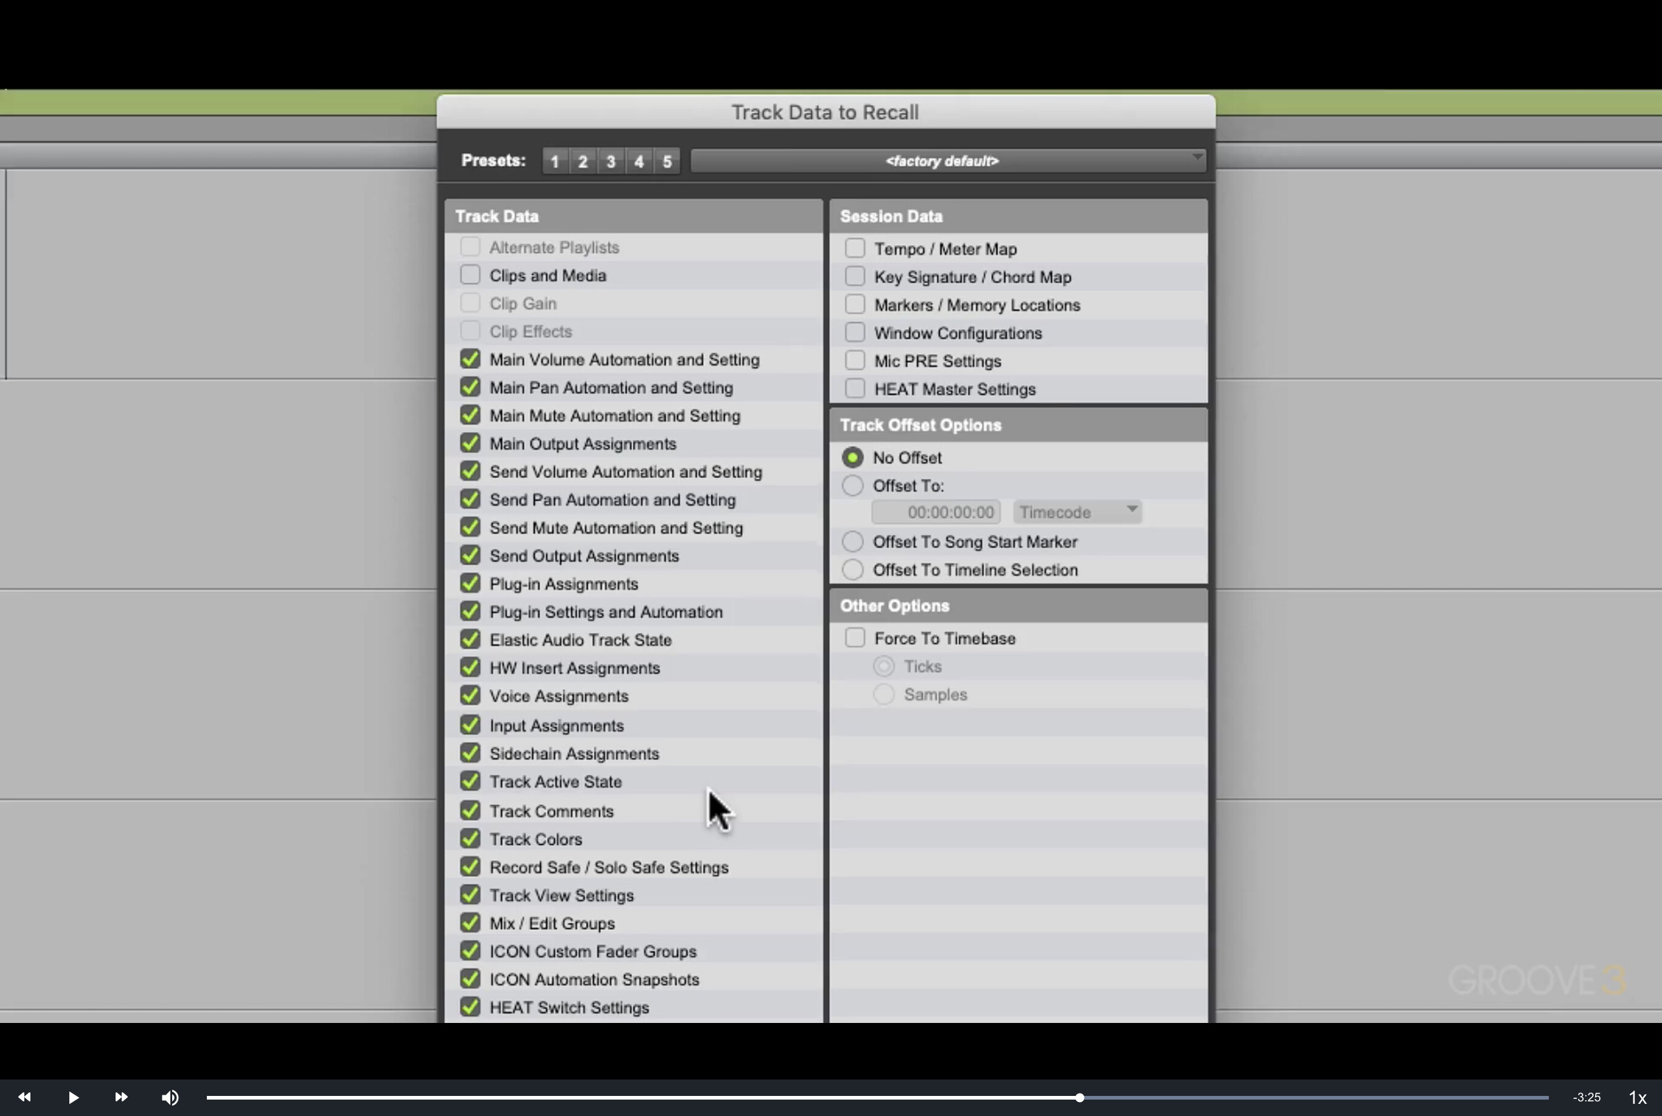Select the Offset To radio button
Screen dimensions: 1662x1116
click(852, 485)
